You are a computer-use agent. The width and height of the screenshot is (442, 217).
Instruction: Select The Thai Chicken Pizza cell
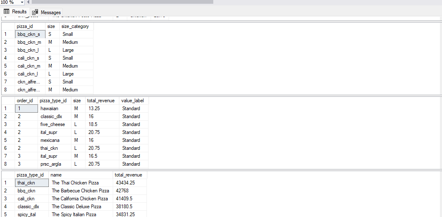pyautogui.click(x=81, y=183)
